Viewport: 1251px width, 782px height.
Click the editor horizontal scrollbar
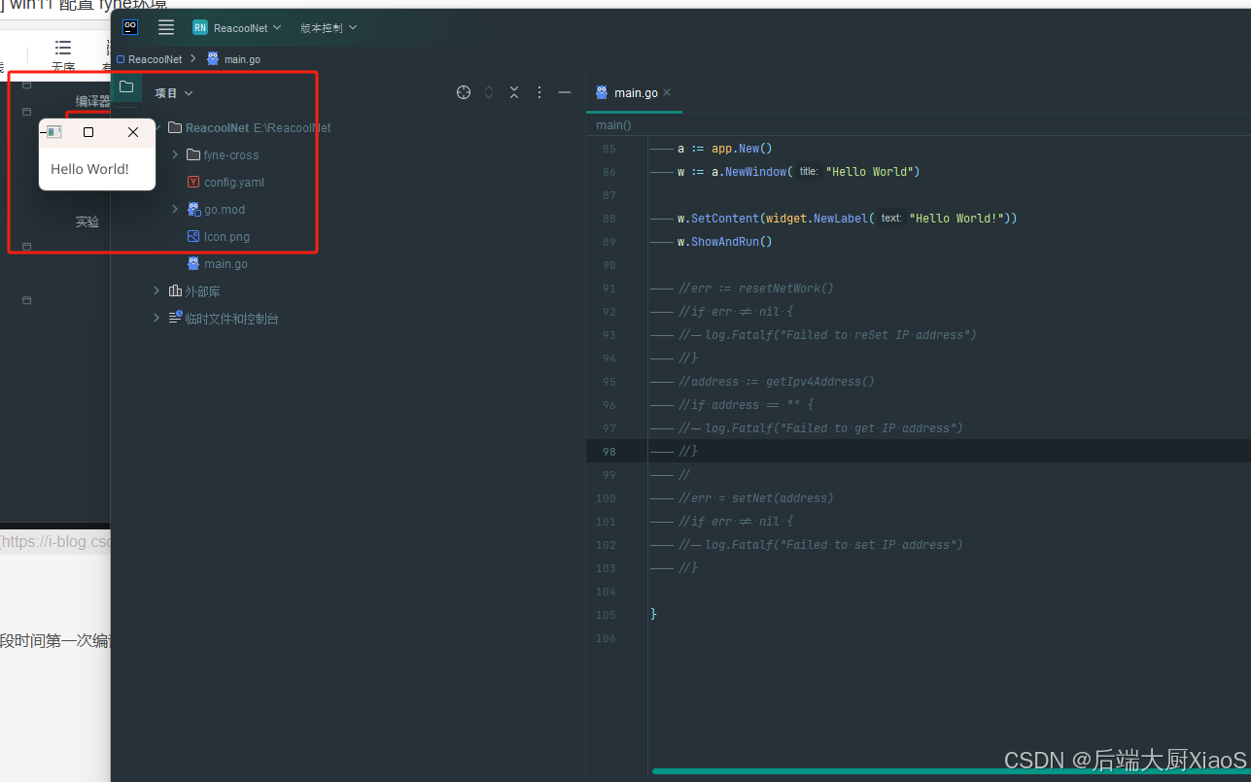(x=951, y=771)
